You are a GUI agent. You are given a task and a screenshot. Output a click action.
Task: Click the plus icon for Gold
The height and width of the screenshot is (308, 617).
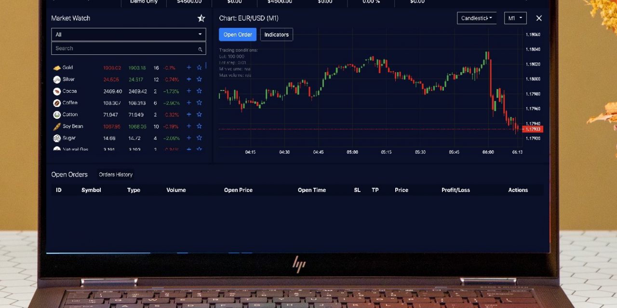coord(189,68)
